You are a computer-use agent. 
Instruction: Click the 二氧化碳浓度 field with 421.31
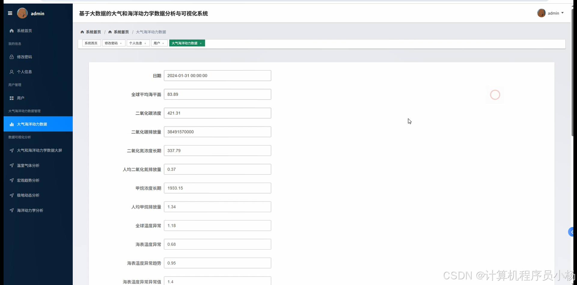click(x=218, y=113)
